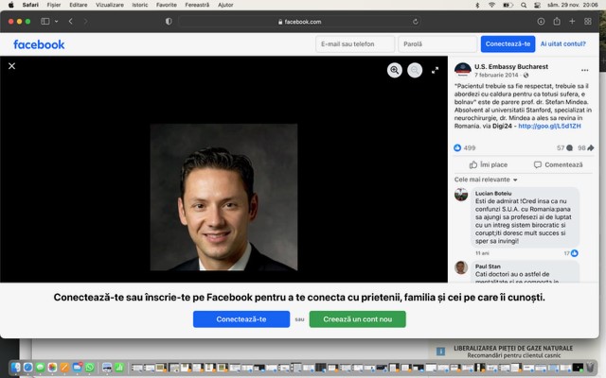Screen dimensions: 606x378
Task: Open Lucian Boteiu's profile name
Action: click(x=493, y=193)
